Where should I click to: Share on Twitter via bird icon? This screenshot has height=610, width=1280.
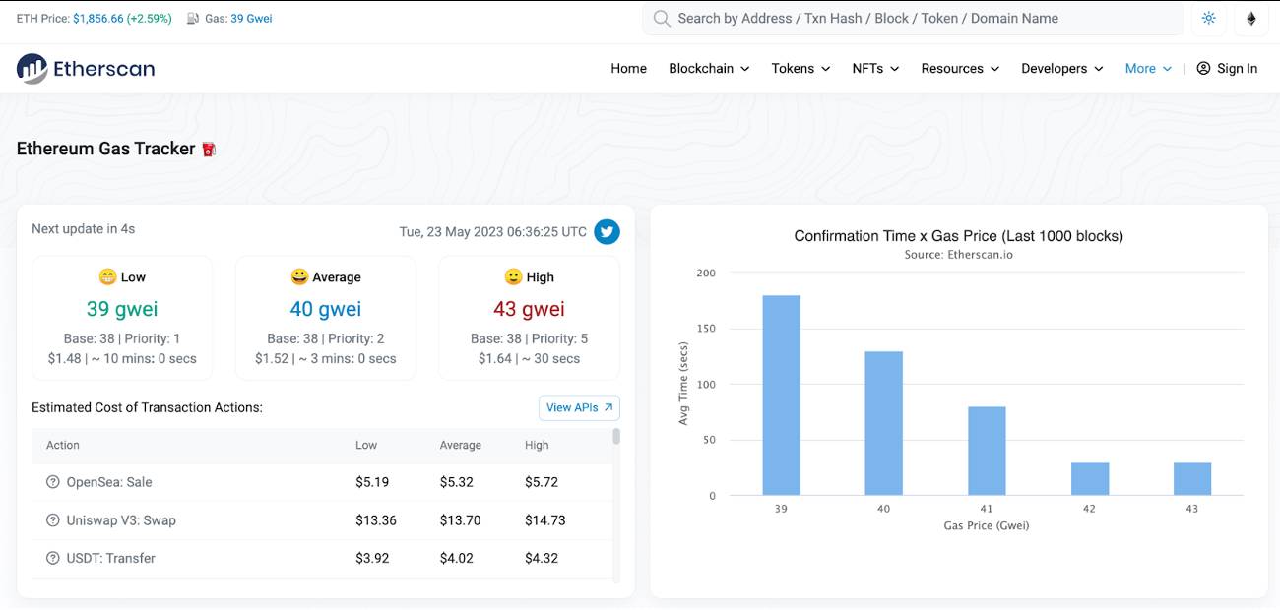pos(608,232)
